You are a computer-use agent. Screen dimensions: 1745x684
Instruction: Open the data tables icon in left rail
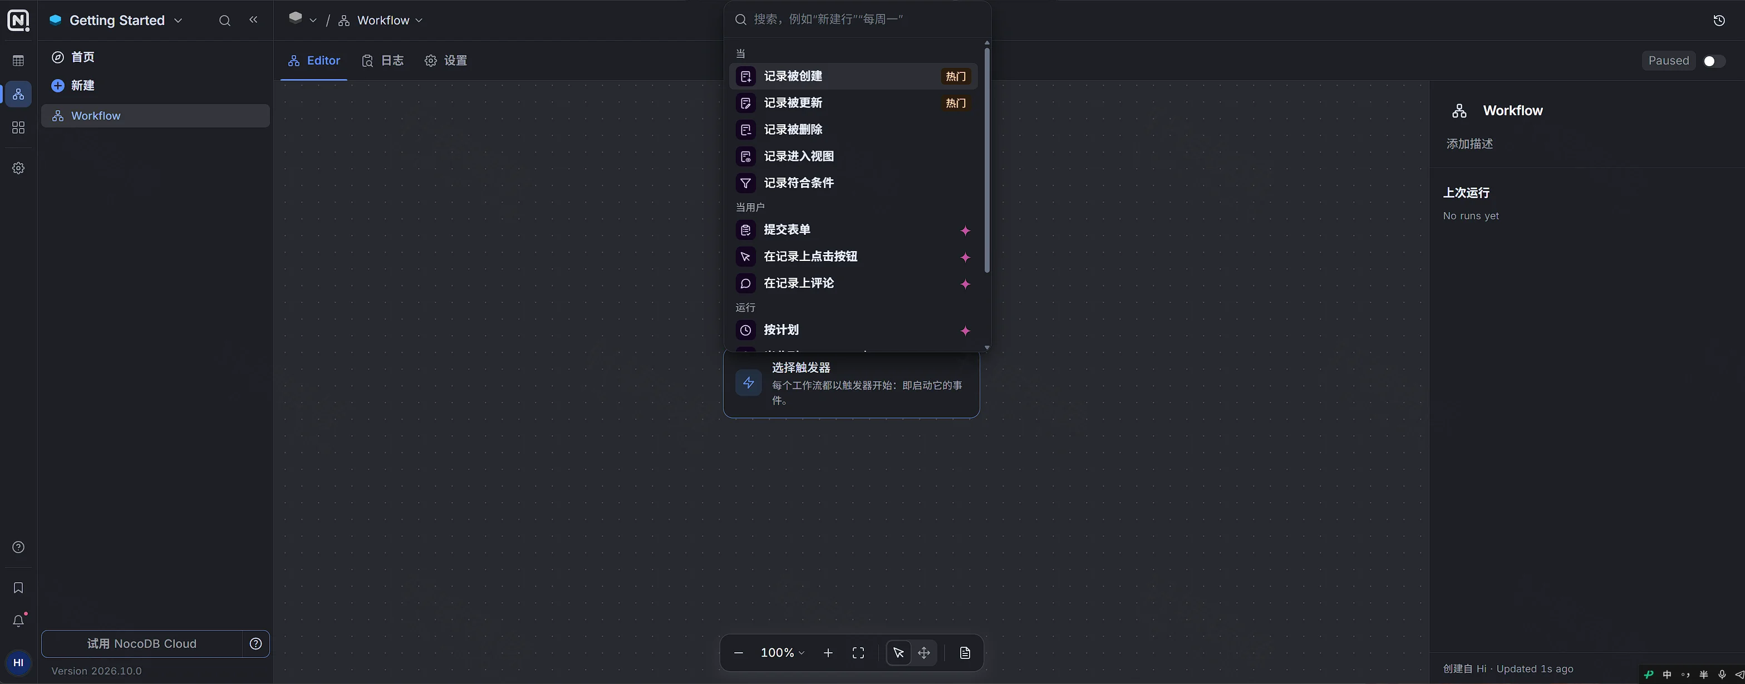(18, 61)
